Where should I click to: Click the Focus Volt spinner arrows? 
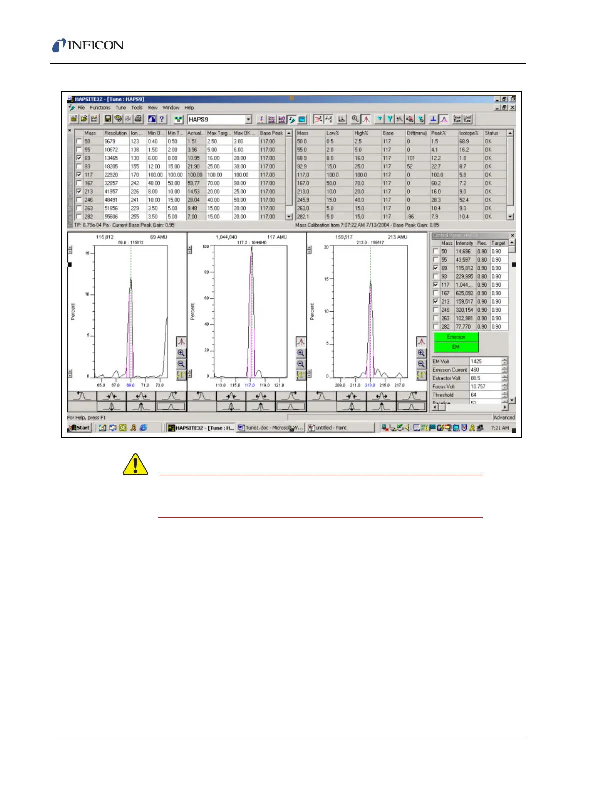504,387
